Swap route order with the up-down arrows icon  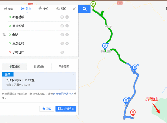4,35
